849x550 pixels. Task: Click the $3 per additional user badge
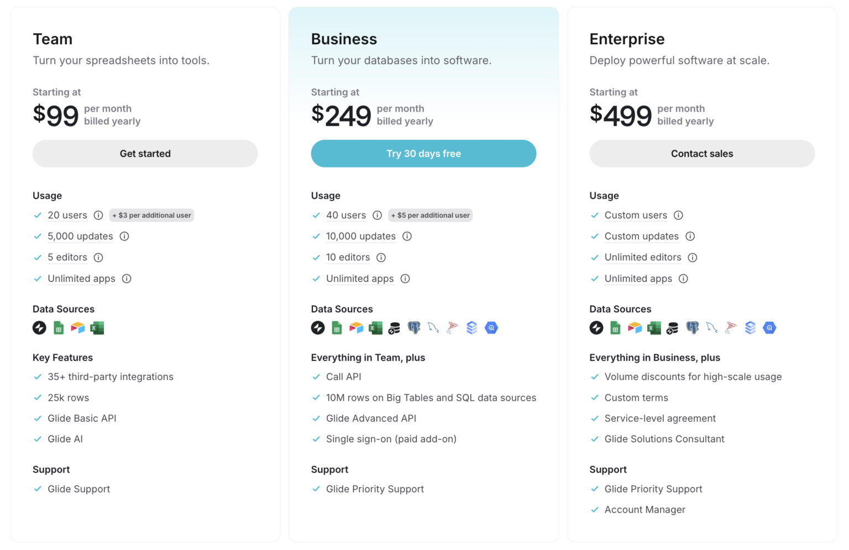151,215
